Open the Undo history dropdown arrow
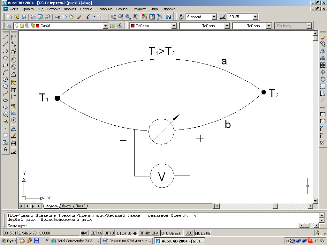Image resolution: width=327 pixels, height=245 pixels. [95, 17]
